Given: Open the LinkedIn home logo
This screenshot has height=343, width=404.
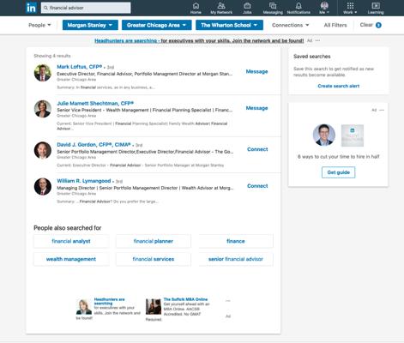Looking at the screenshot, I should [x=31, y=8].
